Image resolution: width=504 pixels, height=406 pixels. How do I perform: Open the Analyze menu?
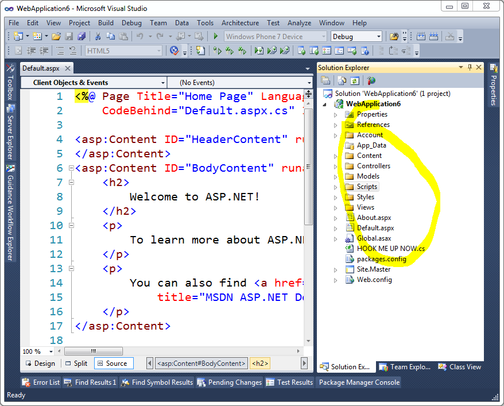(299, 23)
